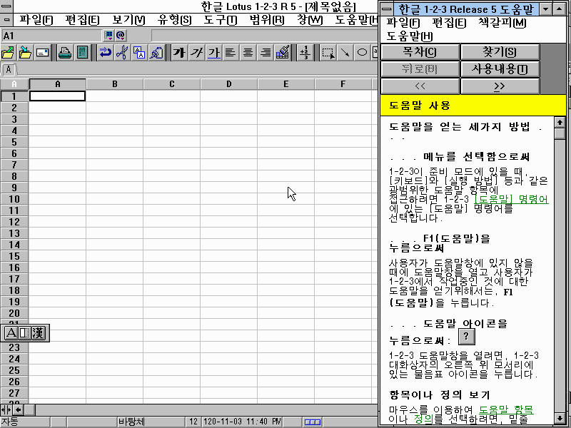Open the @ function selector
The width and height of the screenshot is (571, 428).
click(x=121, y=35)
